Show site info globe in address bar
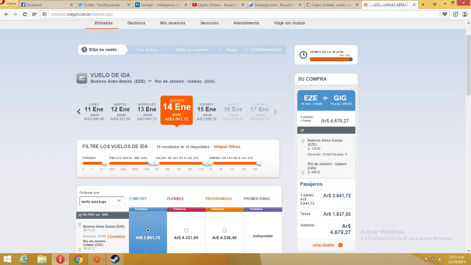The image size is (471, 265). coord(44,14)
